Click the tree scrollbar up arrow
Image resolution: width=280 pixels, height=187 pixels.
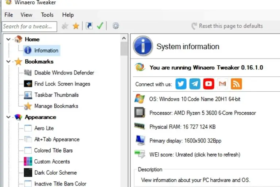(124, 38)
